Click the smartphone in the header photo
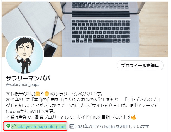 coord(50,49)
